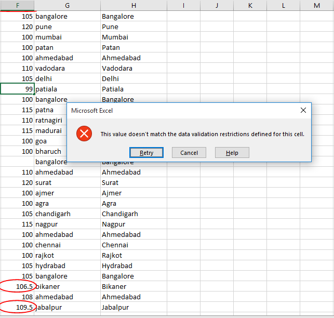This screenshot has height=318, width=334.
Task: Select capitalized 'Agra' cell
Action: click(133, 203)
